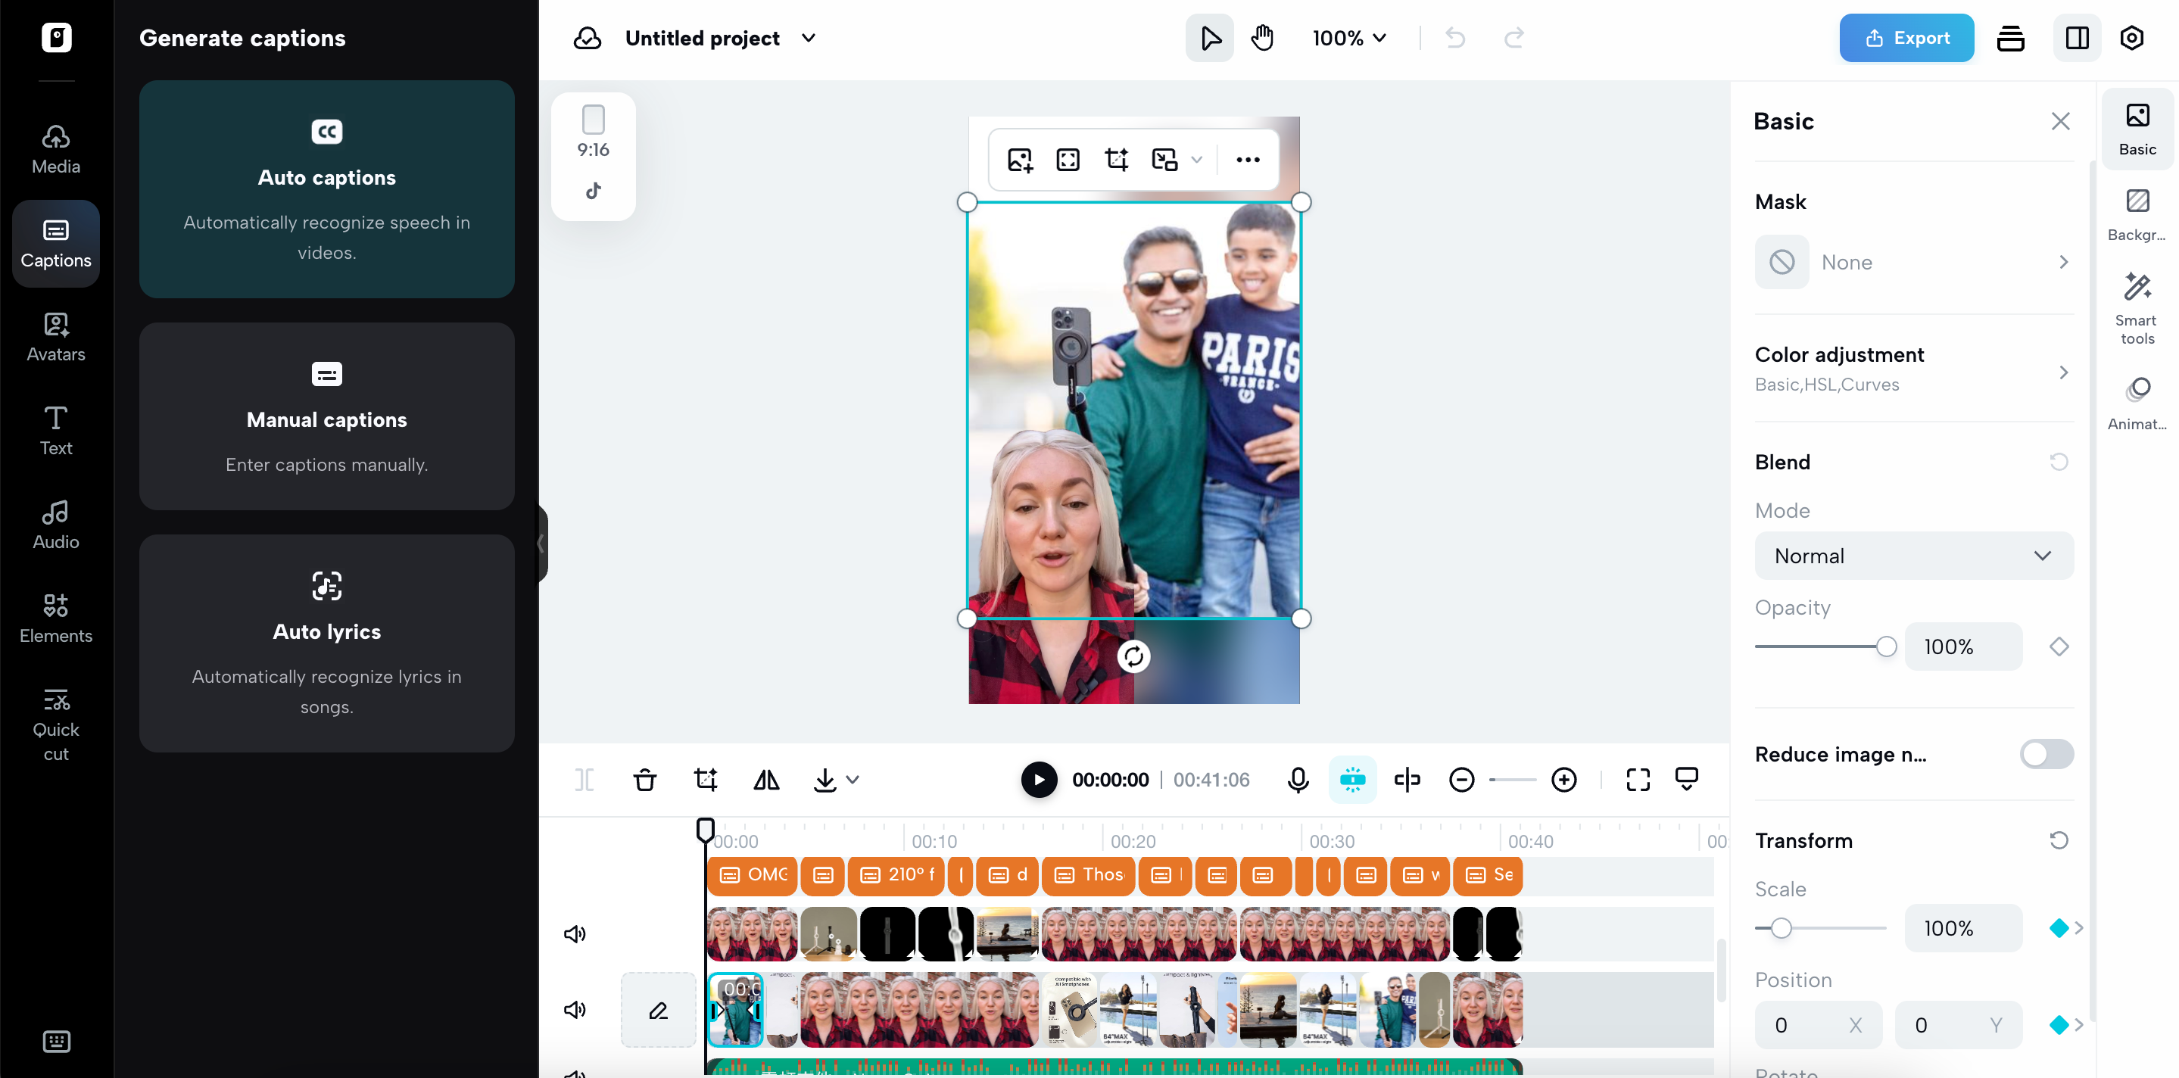
Task: Delete the selected clip via trash icon
Action: (645, 780)
